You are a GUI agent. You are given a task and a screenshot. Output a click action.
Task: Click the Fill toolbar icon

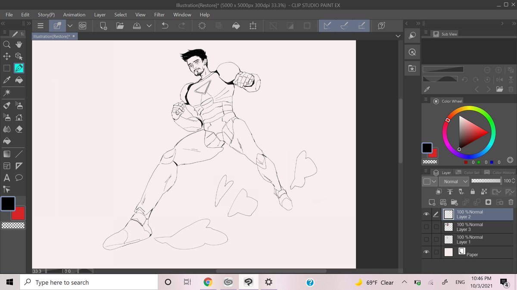point(236,26)
